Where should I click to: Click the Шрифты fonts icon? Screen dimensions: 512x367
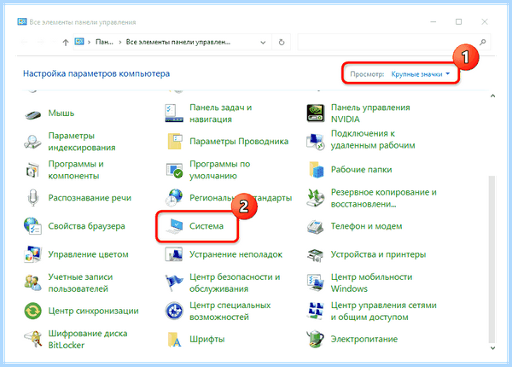coord(174,339)
